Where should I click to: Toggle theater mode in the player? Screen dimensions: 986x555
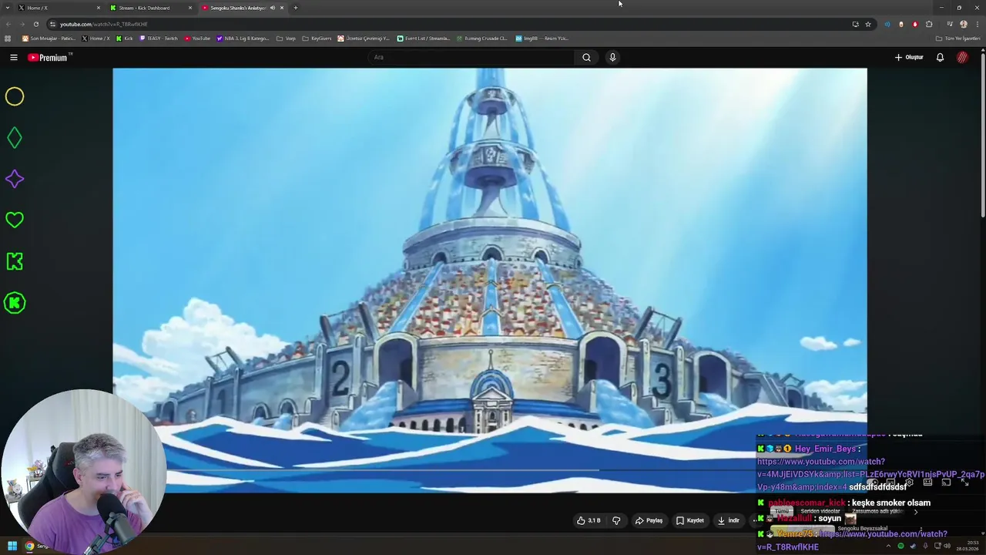tap(927, 482)
